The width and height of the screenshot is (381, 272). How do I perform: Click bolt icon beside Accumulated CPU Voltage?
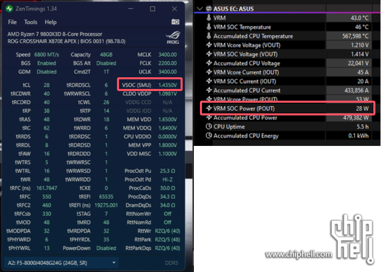point(209,63)
